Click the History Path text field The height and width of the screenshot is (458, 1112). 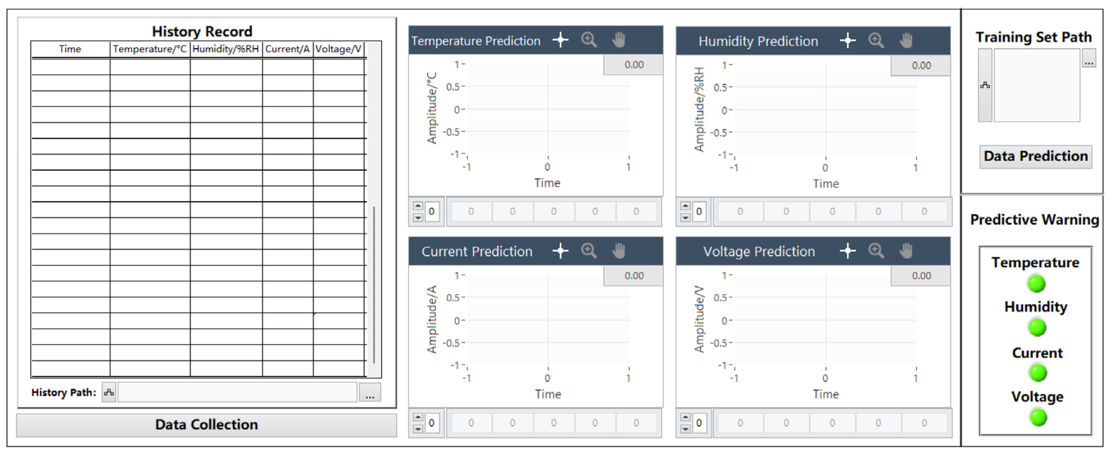click(x=237, y=392)
